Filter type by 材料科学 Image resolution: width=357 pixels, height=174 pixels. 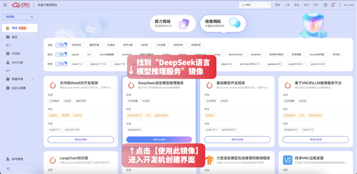[x=178, y=45]
